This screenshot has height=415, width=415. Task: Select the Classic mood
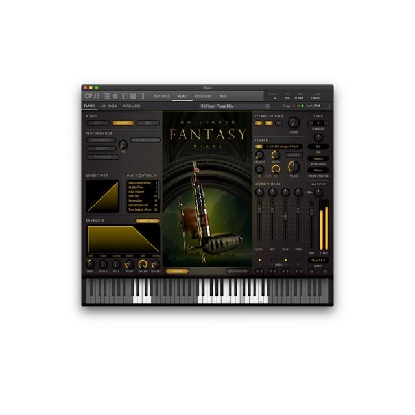click(123, 123)
